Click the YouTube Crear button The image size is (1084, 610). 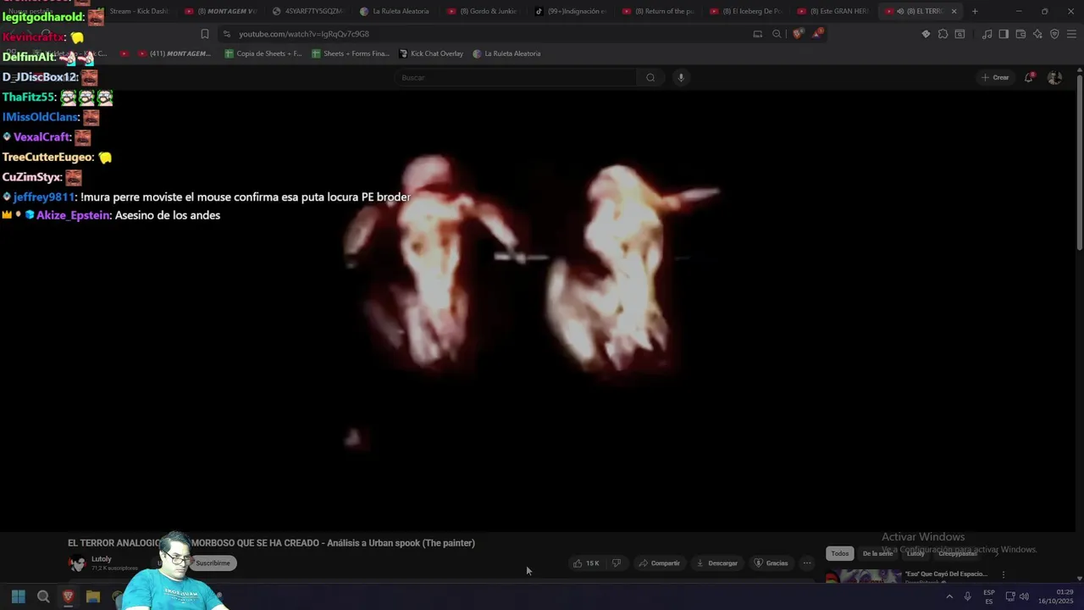tap(995, 77)
